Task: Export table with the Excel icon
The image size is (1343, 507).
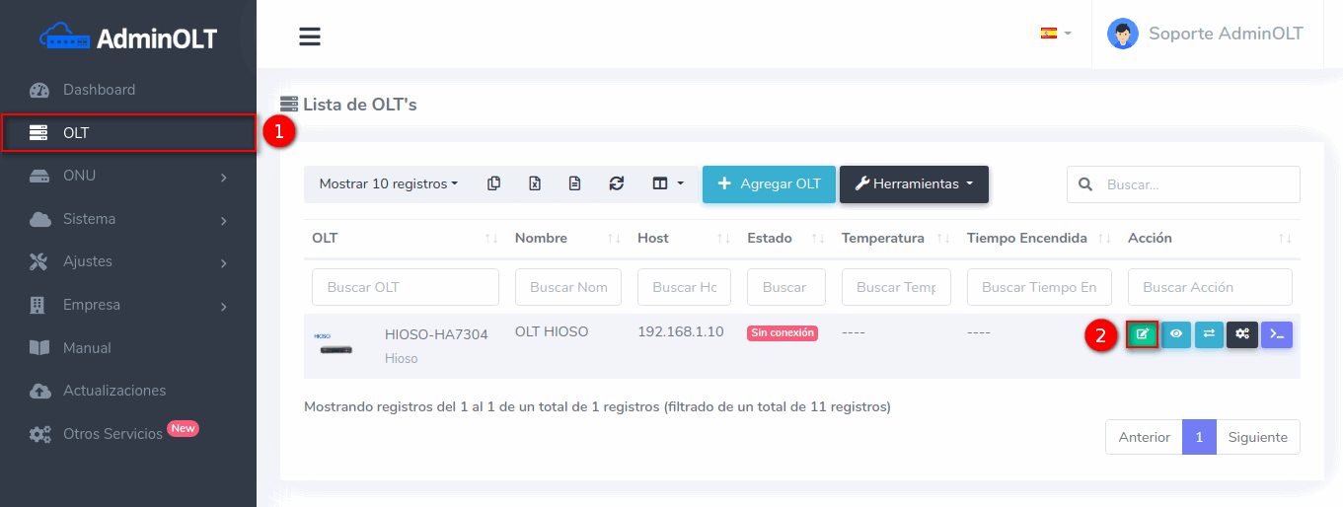Action: point(535,183)
